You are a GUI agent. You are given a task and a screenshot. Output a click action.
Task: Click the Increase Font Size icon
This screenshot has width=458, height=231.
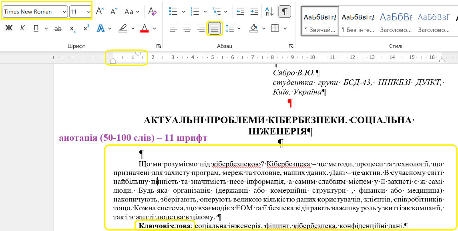100,12
